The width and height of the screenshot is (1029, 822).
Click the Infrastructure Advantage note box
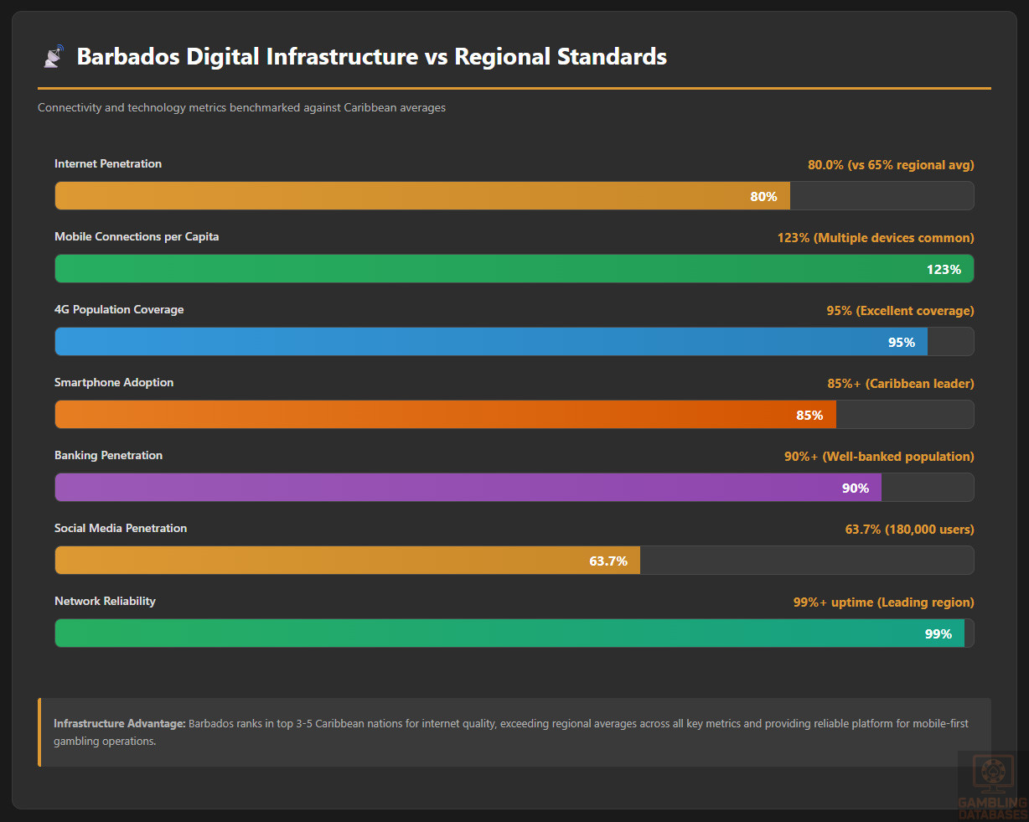(x=514, y=732)
